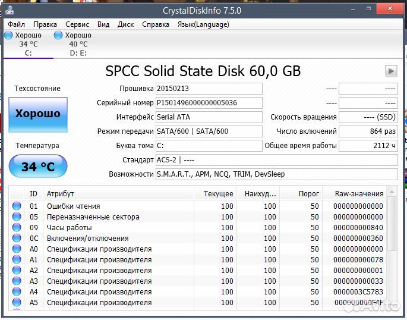This screenshot has height=320, width=407.
Task: Select the D: E: disk tab
Action: click(x=78, y=44)
